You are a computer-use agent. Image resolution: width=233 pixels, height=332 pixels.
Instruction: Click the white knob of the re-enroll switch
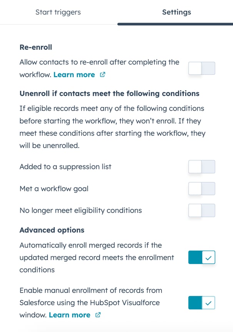[x=195, y=68]
